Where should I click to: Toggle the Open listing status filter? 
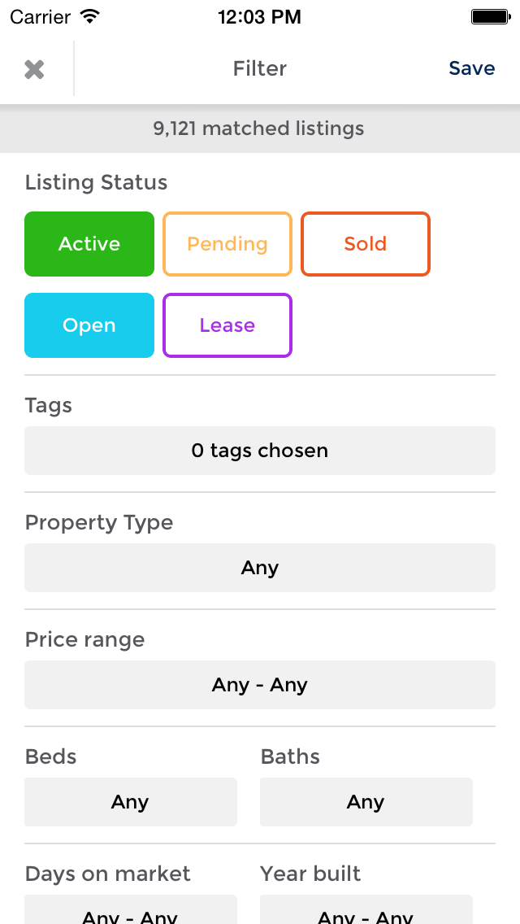click(89, 325)
